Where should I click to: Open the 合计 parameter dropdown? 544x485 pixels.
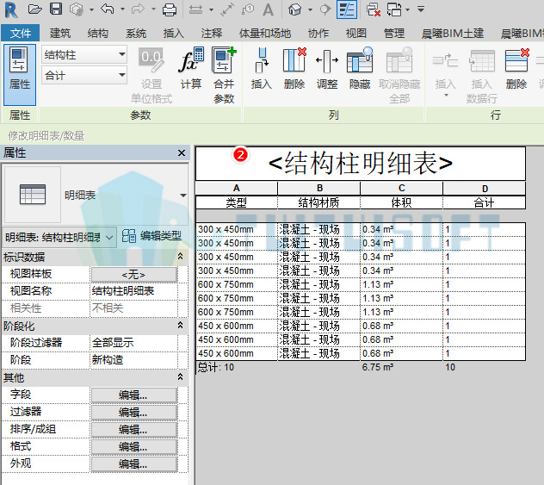pyautogui.click(x=84, y=75)
